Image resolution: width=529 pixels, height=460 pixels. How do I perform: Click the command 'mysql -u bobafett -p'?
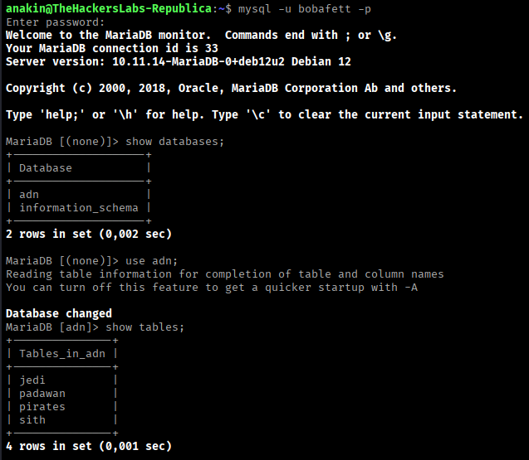point(304,9)
